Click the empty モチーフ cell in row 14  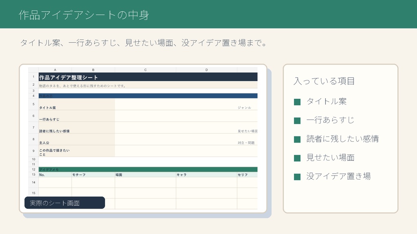93,182
